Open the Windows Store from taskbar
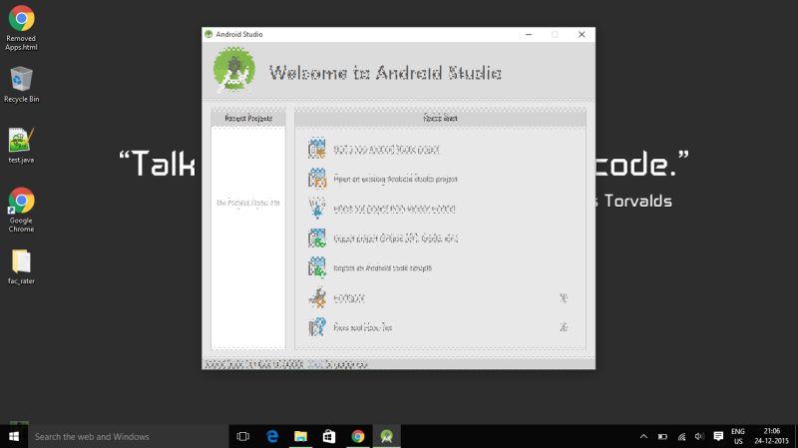The image size is (798, 448). coord(329,436)
